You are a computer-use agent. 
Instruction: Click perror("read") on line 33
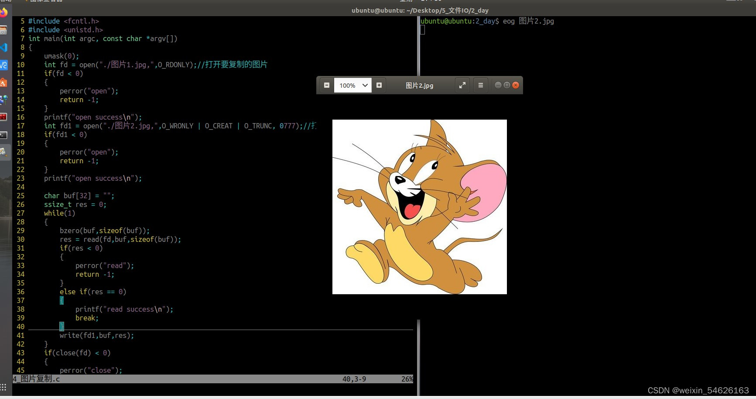(105, 265)
